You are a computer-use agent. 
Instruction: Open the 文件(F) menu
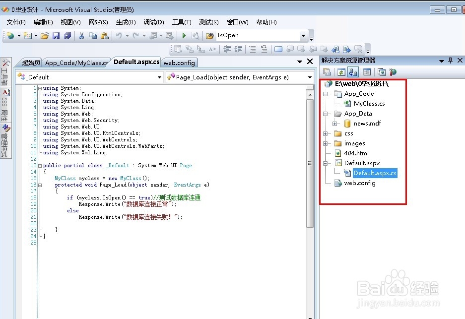[x=16, y=22]
